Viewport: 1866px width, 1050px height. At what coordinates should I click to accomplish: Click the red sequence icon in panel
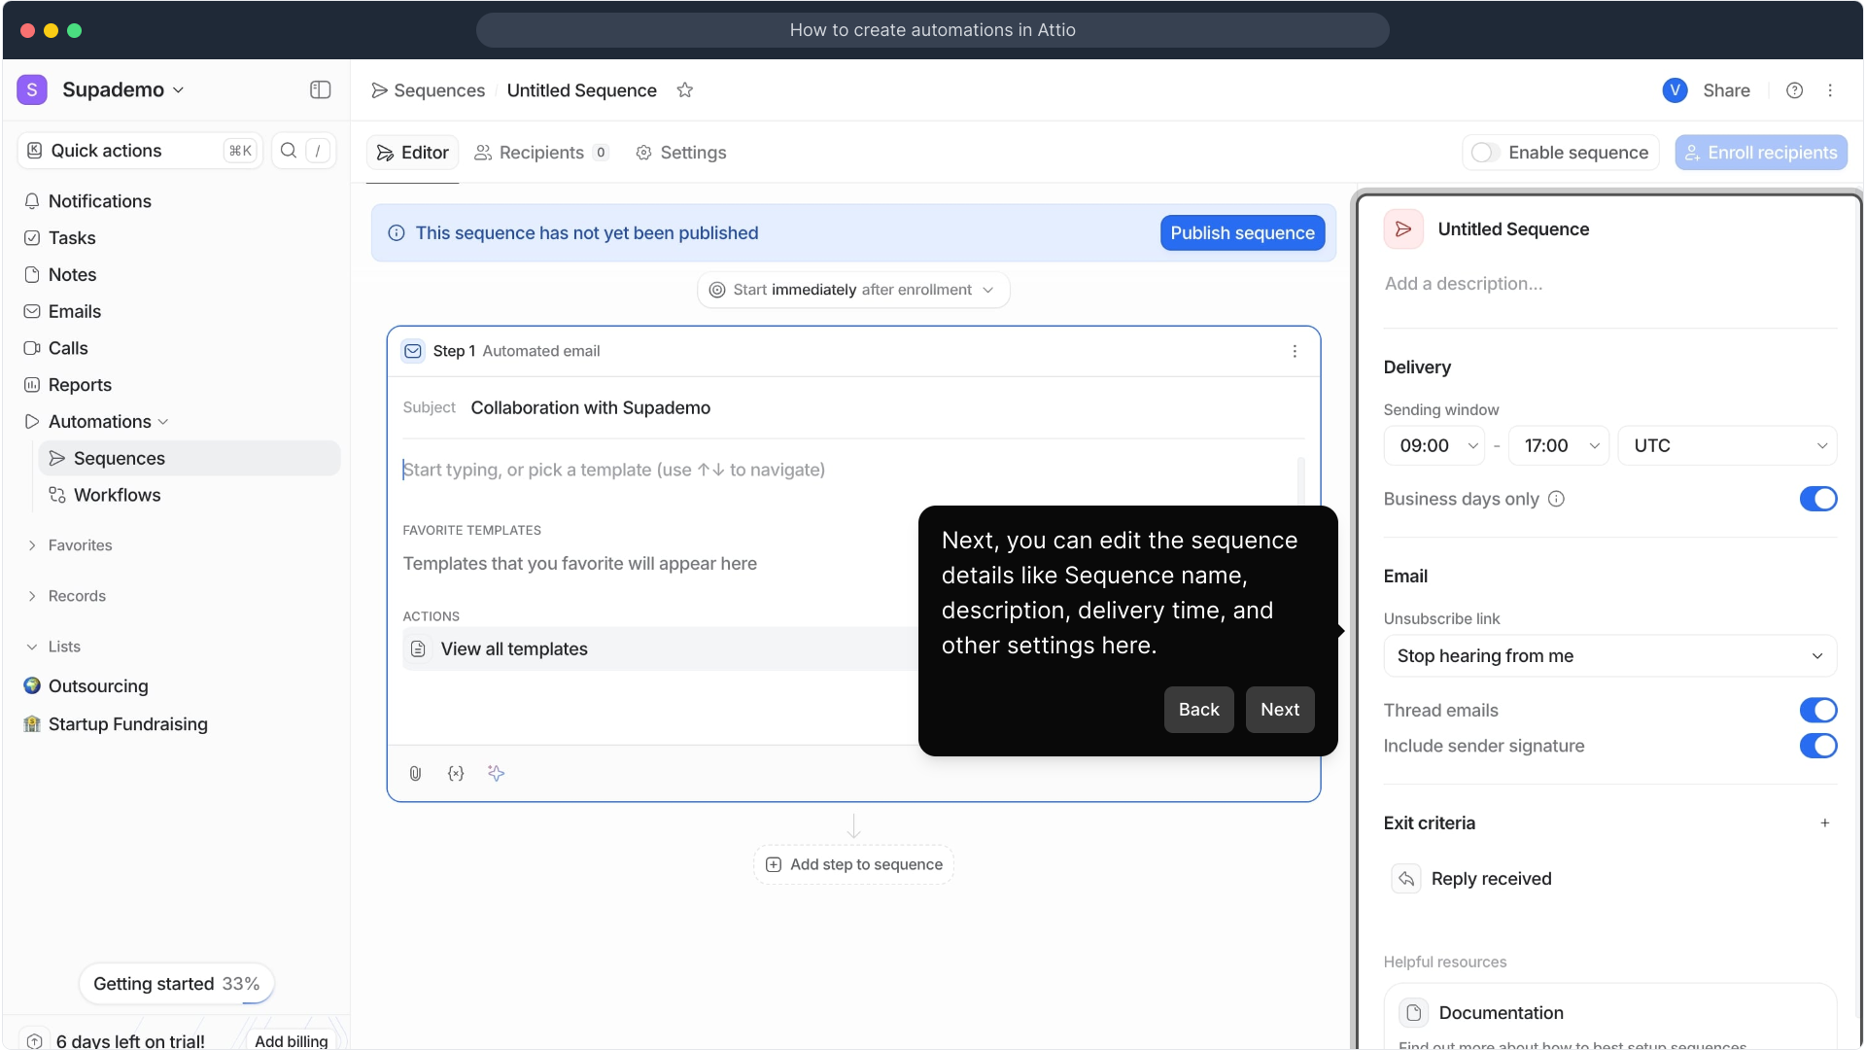(x=1403, y=229)
